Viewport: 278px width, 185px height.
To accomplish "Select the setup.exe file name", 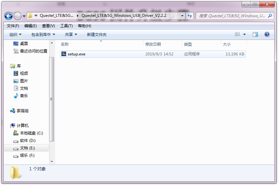I will 76,54.
